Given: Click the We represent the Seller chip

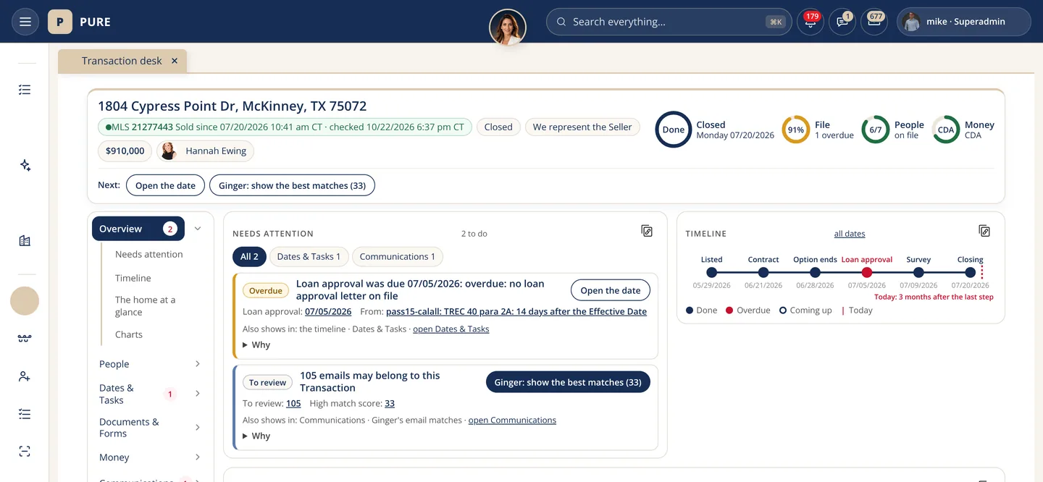Looking at the screenshot, I should pyautogui.click(x=582, y=127).
